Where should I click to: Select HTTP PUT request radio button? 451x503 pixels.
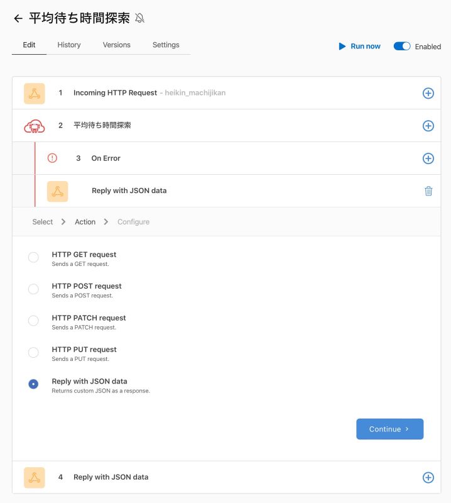pos(33,352)
